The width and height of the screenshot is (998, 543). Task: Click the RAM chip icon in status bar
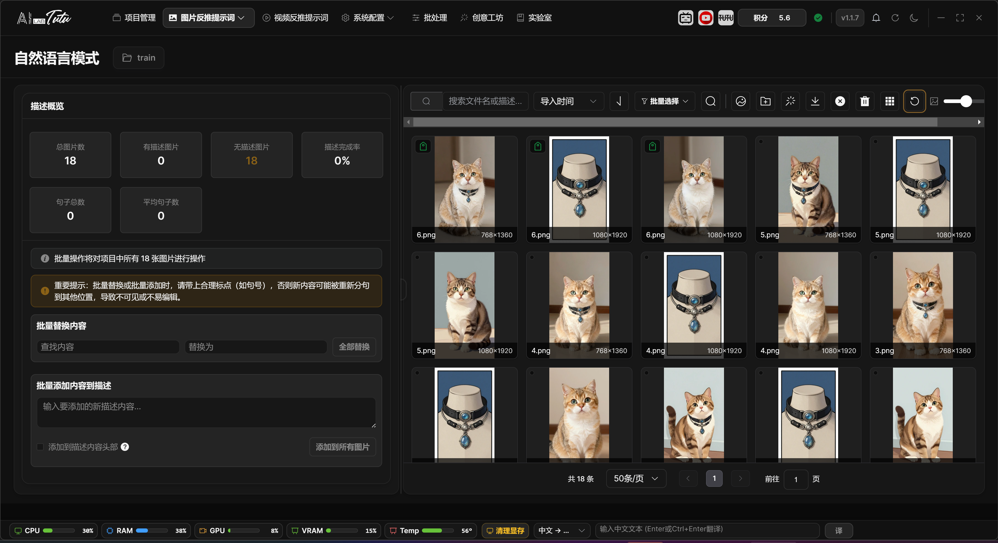(x=110, y=531)
